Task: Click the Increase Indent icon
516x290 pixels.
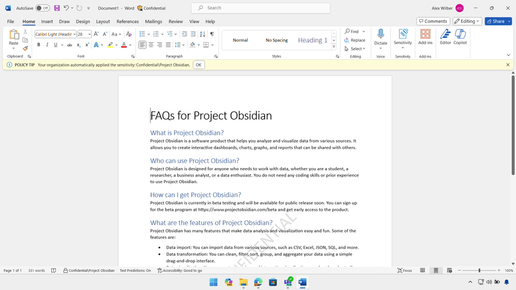Action: (x=193, y=34)
